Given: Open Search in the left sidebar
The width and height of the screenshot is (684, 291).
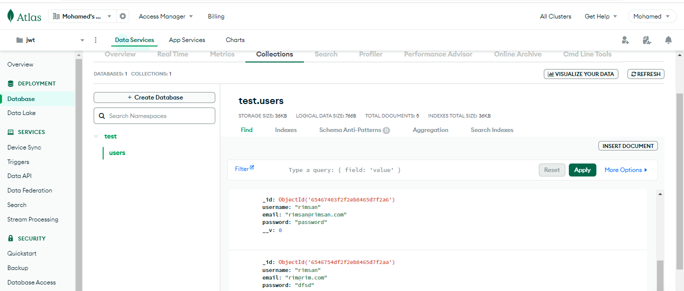Looking at the screenshot, I should click(x=17, y=205).
